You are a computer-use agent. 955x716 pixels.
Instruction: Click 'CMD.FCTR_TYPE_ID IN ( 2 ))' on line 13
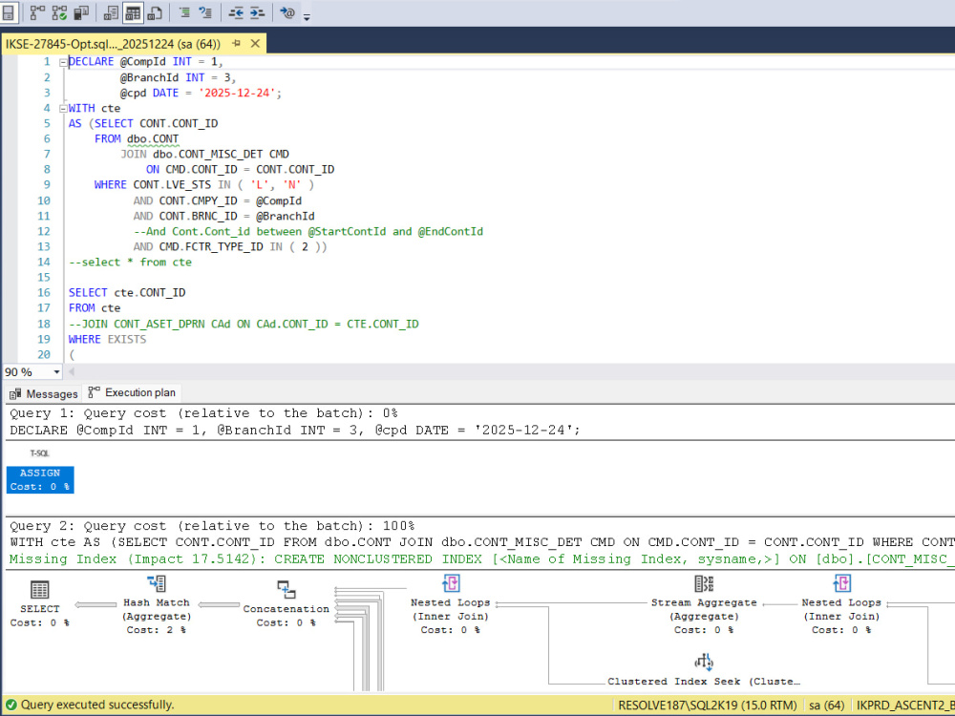click(x=243, y=246)
